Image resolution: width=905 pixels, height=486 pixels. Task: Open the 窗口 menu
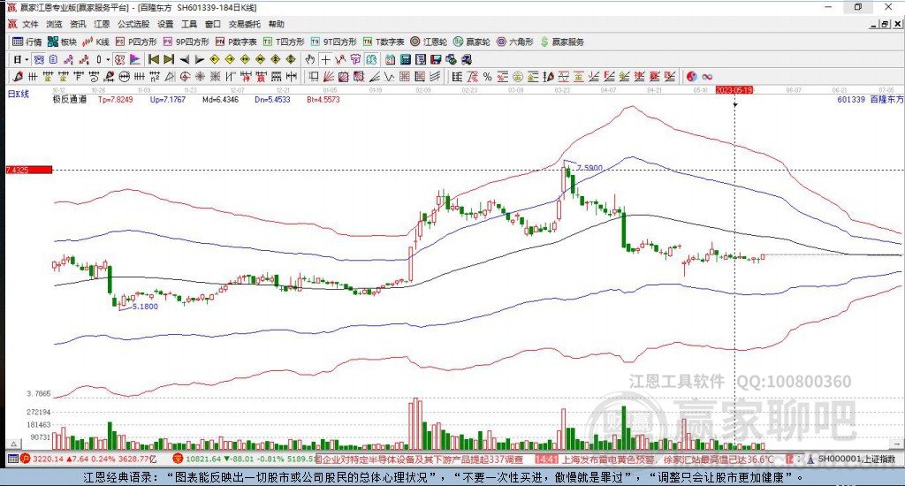click(213, 24)
